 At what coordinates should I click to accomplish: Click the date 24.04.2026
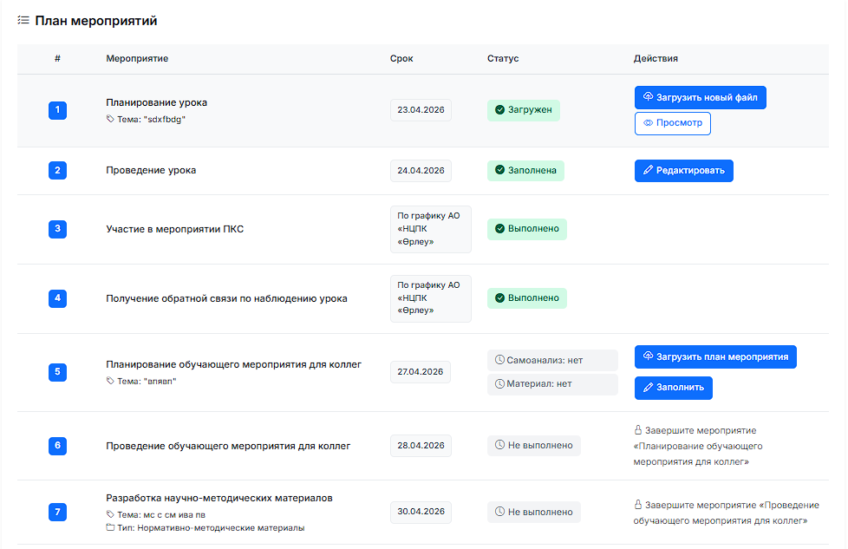pos(421,170)
